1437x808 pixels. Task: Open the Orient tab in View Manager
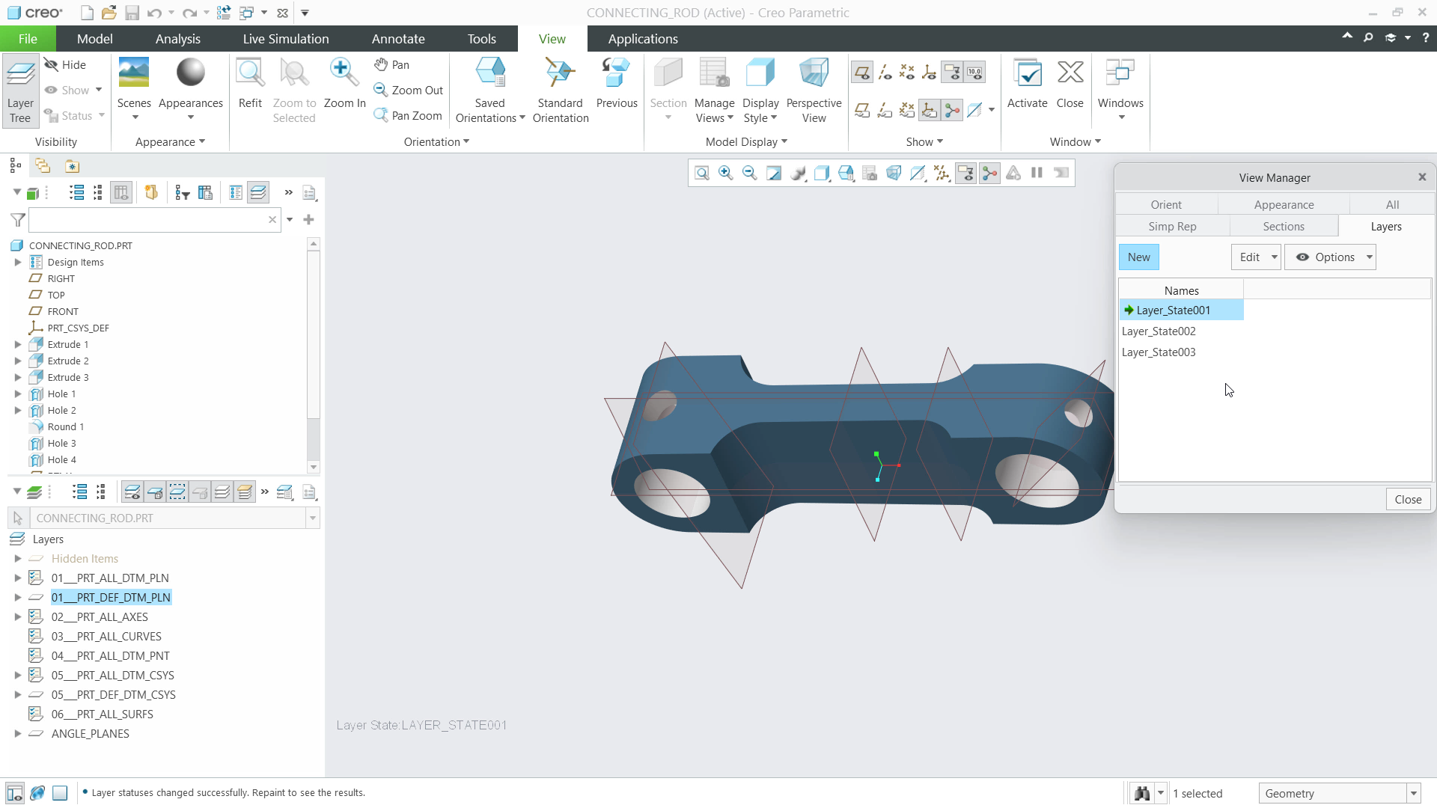(x=1166, y=205)
